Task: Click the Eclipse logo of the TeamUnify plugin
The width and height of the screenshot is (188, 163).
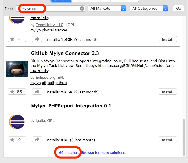Action: 17,20
